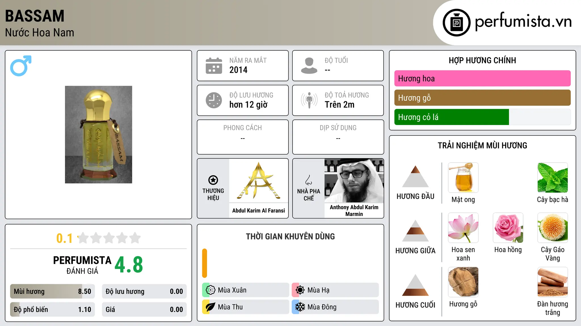Click the projection value Trên 2m
This screenshot has width=581, height=326.
[x=340, y=105]
